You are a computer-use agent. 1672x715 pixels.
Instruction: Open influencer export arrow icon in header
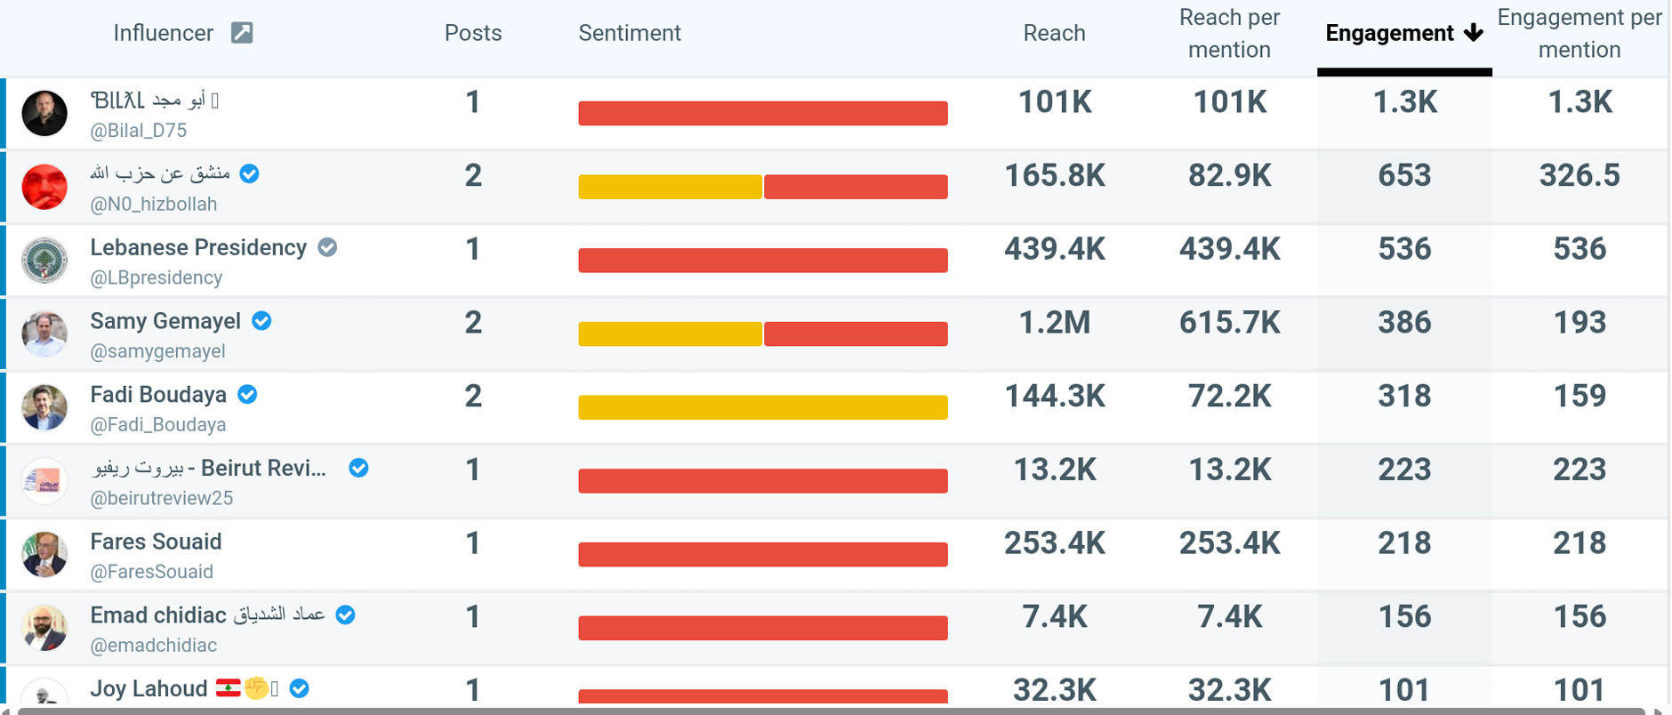click(x=242, y=33)
